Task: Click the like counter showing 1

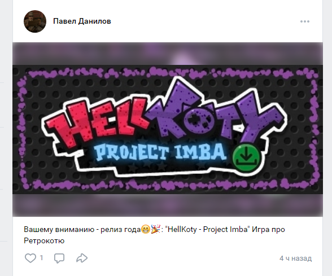Action: pyautogui.click(x=42, y=258)
